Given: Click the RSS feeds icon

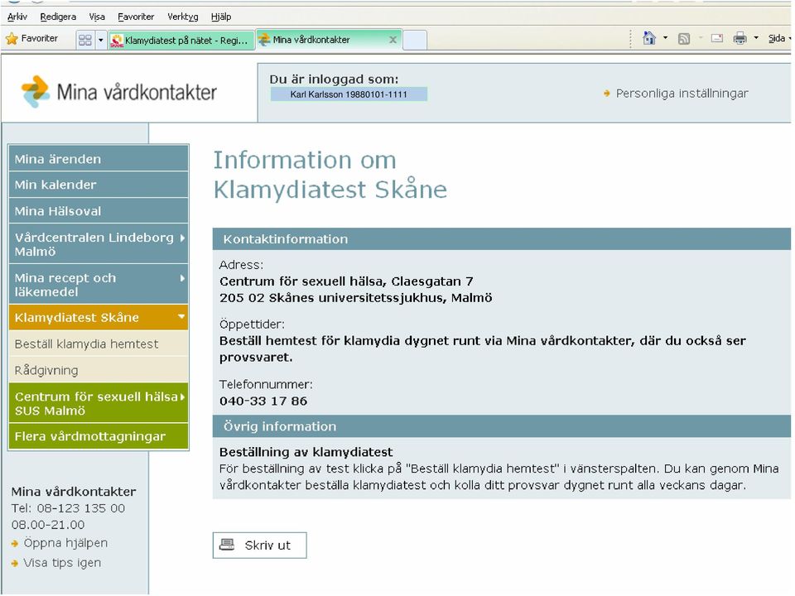Looking at the screenshot, I should (x=684, y=39).
